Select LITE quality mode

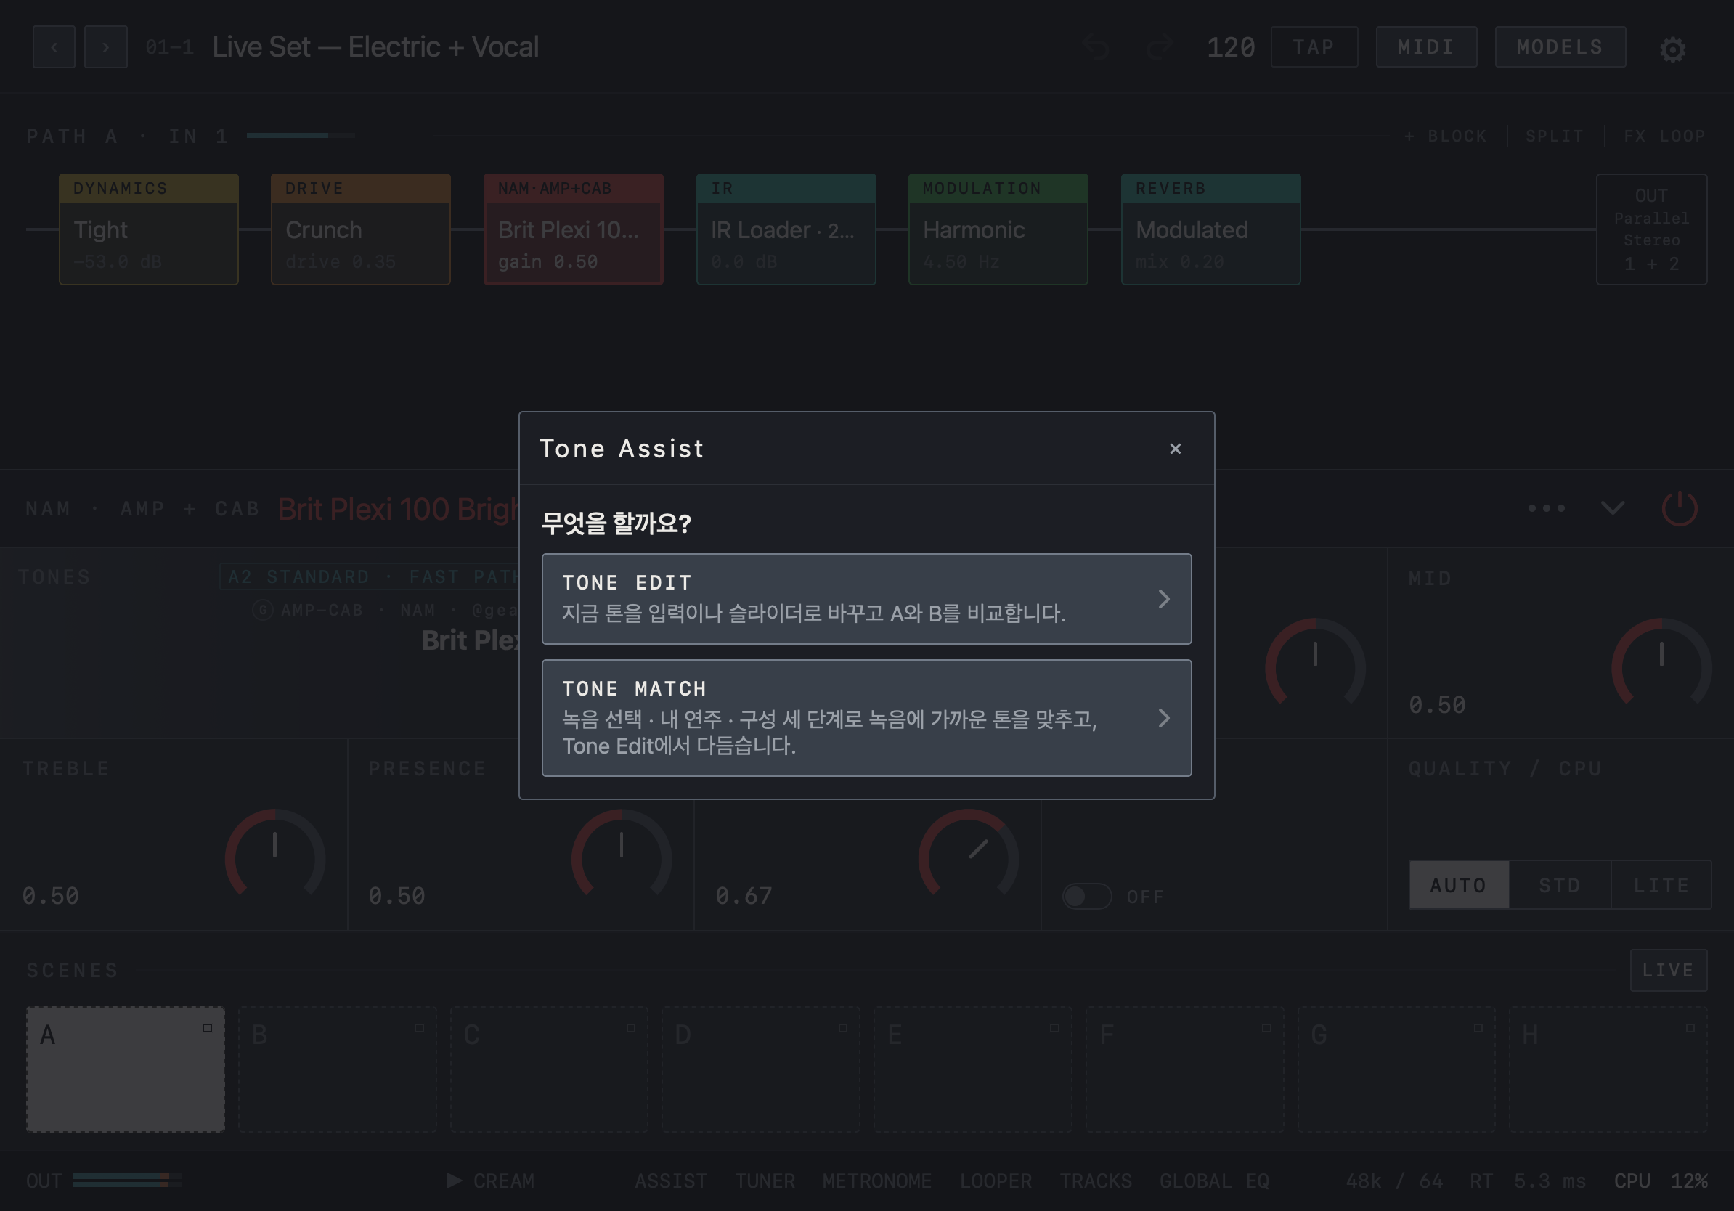(1661, 885)
